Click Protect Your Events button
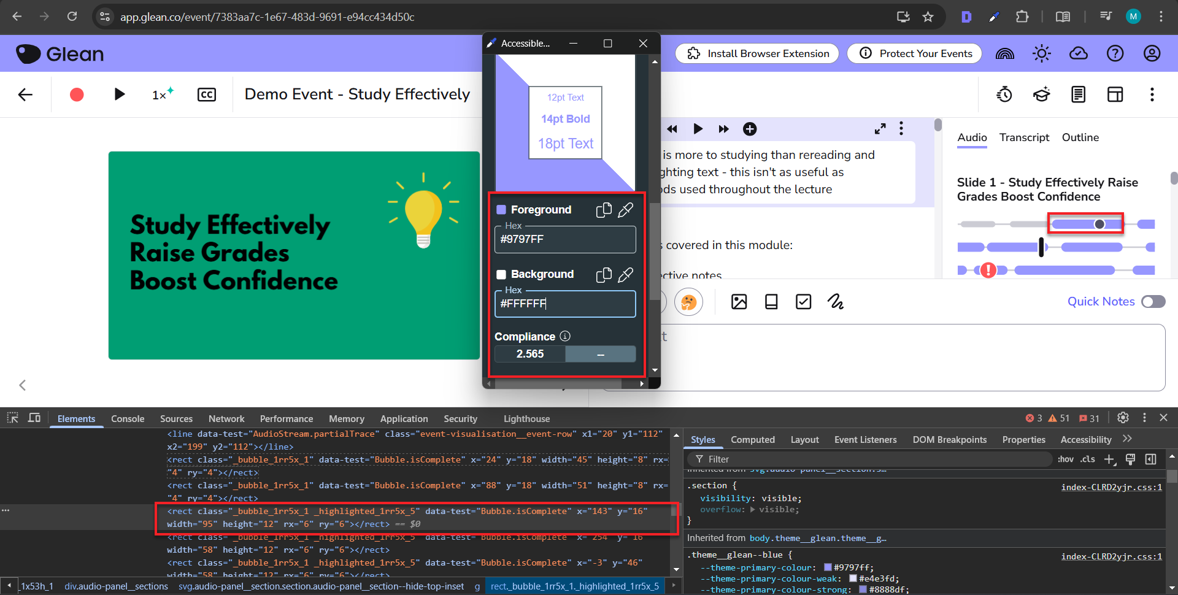The height and width of the screenshot is (595, 1178). 914,54
